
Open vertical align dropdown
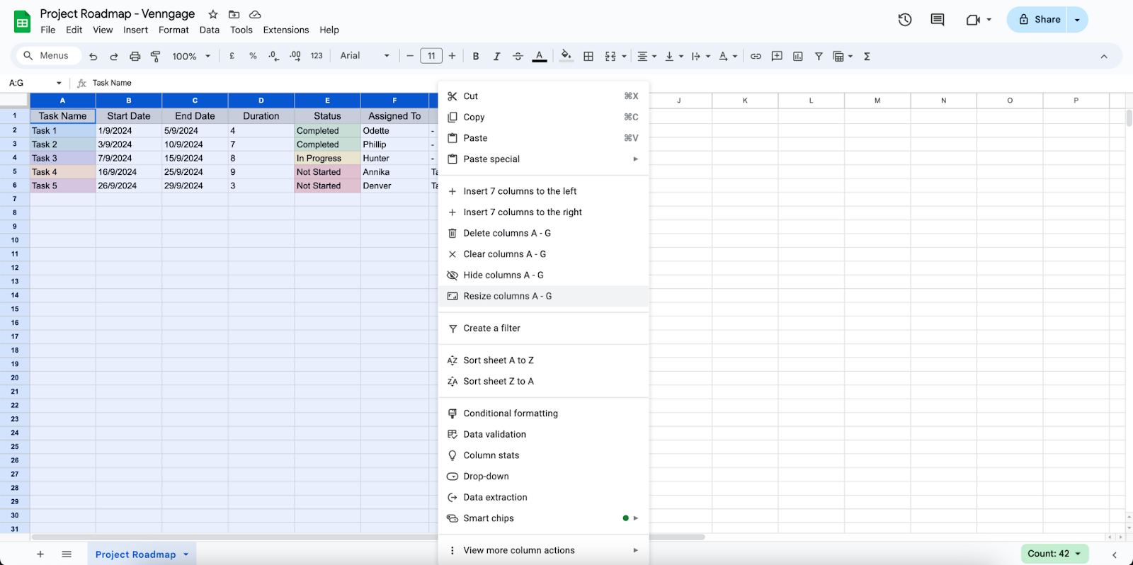pyautogui.click(x=673, y=56)
